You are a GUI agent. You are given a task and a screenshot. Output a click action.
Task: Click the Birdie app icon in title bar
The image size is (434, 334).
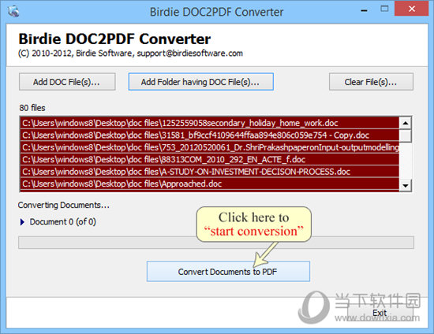(x=13, y=11)
